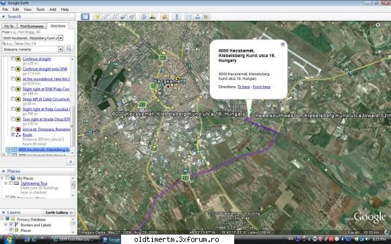Toggle the Route checkbox in the directions list
The width and height of the screenshot is (391, 244).
(x=13, y=134)
